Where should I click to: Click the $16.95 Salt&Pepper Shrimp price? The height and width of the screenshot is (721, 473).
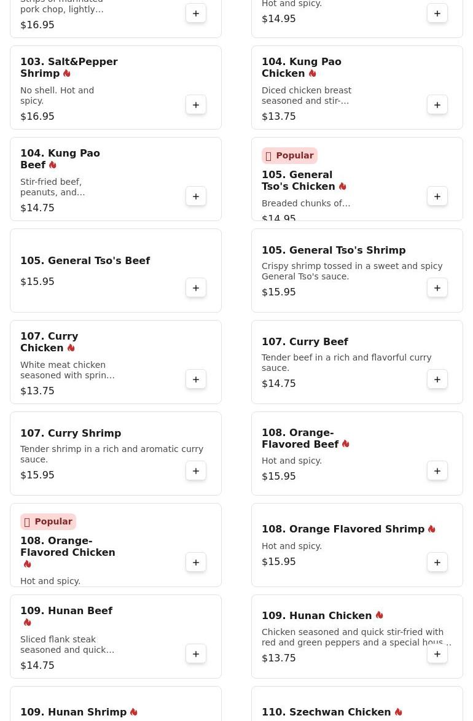click(37, 117)
